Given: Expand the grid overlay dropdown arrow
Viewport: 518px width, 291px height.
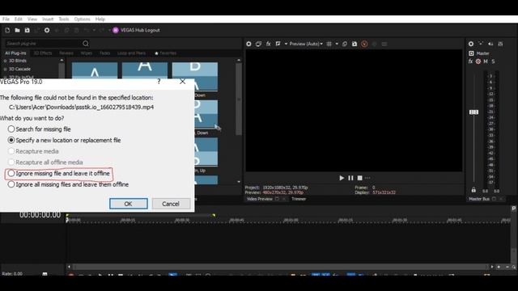Looking at the screenshot, I should point(337,44).
